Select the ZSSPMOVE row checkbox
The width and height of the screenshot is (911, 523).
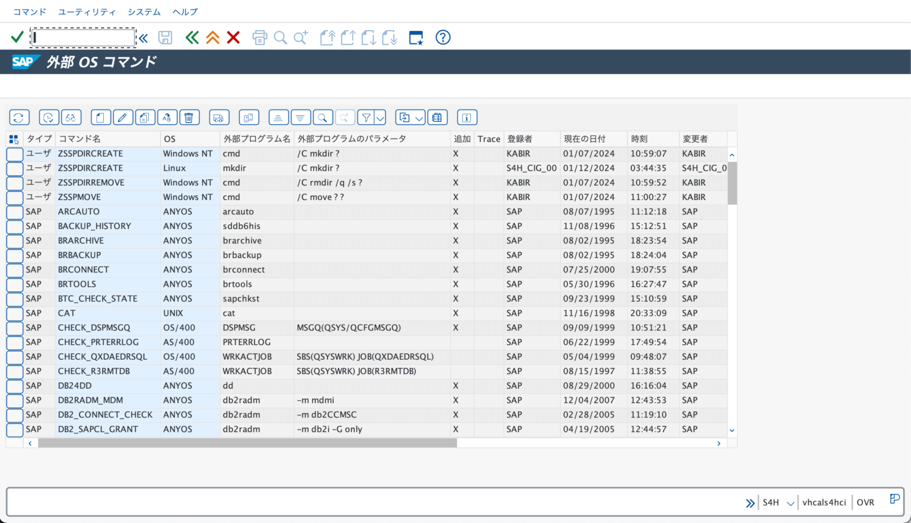14,196
